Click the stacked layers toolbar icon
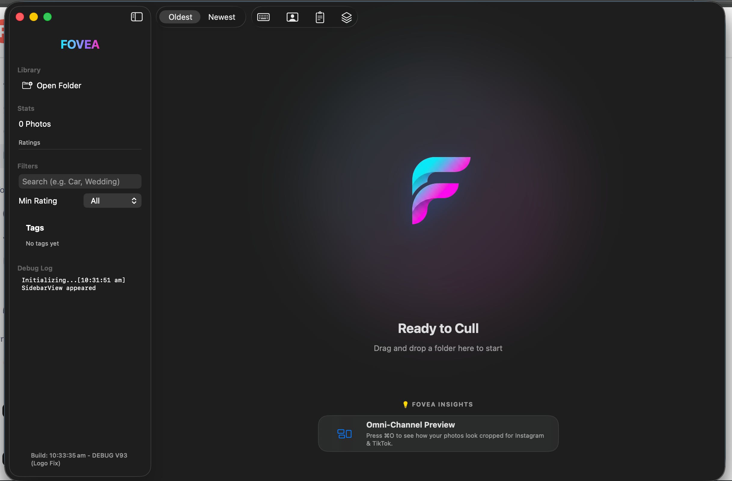The height and width of the screenshot is (481, 732). [x=346, y=17]
